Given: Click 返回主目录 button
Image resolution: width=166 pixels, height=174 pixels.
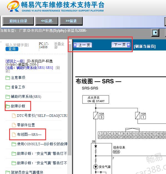Looking at the screenshot, I should 18,21.
